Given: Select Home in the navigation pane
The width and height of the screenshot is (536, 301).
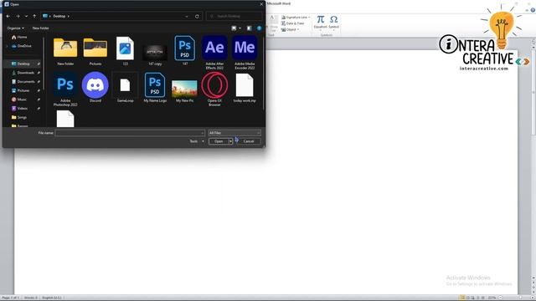Looking at the screenshot, I should point(19,37).
